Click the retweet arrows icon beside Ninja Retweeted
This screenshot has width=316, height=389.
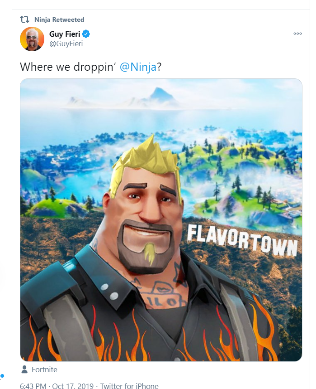pos(24,19)
